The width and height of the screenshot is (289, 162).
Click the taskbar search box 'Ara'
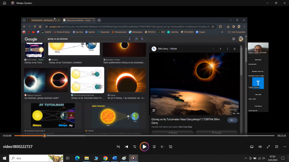click(x=36, y=158)
